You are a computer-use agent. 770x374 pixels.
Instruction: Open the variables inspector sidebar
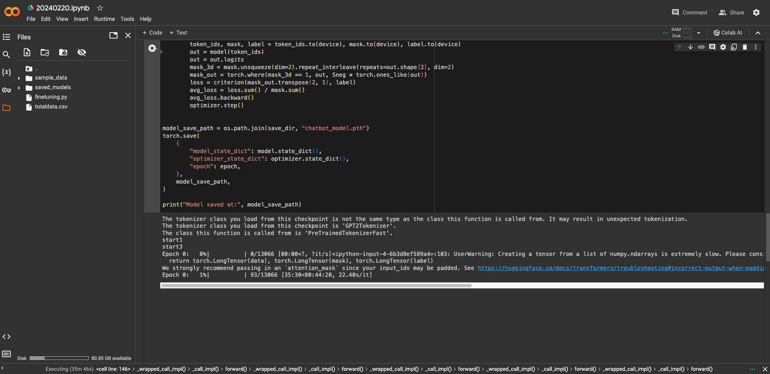[6, 72]
